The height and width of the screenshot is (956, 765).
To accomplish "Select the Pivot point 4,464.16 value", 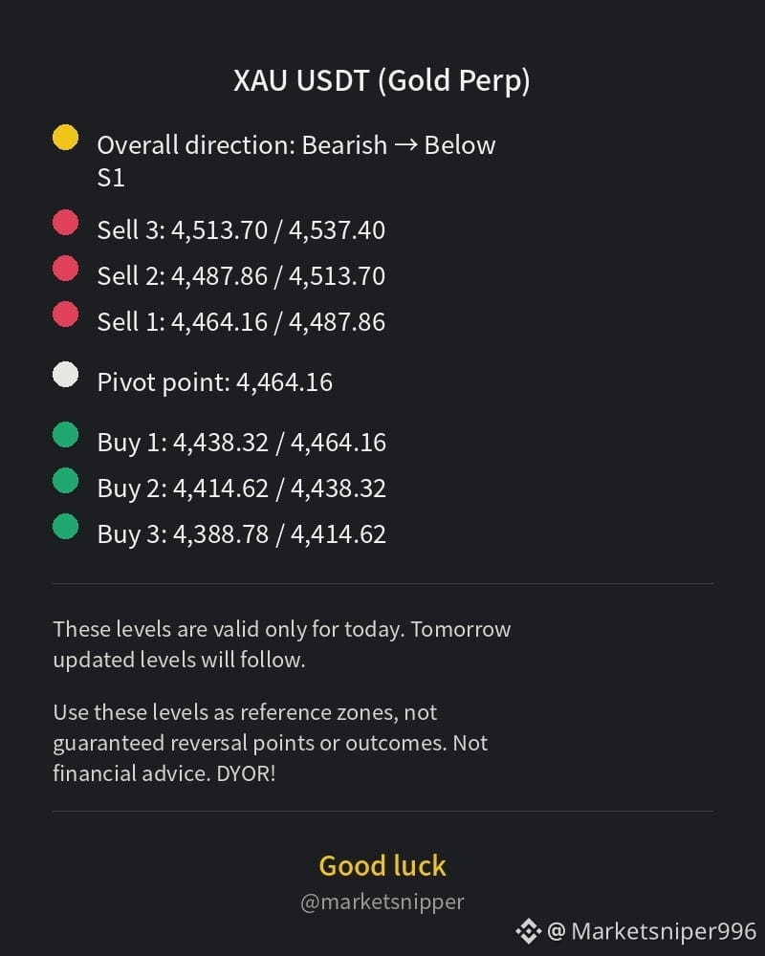I will point(284,382).
